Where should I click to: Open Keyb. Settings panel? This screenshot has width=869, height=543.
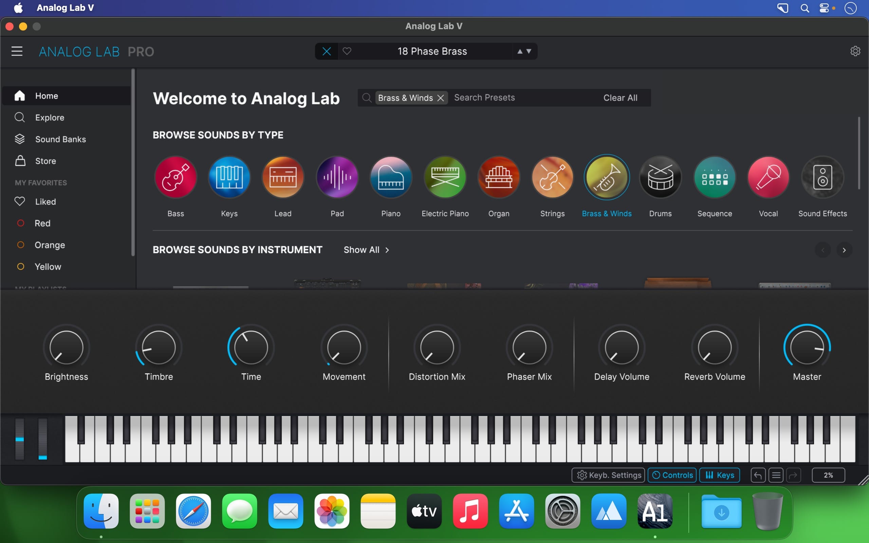click(608, 475)
